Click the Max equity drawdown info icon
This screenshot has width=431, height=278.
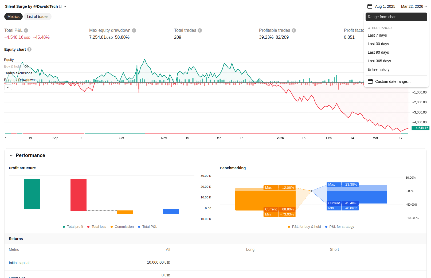[134, 30]
